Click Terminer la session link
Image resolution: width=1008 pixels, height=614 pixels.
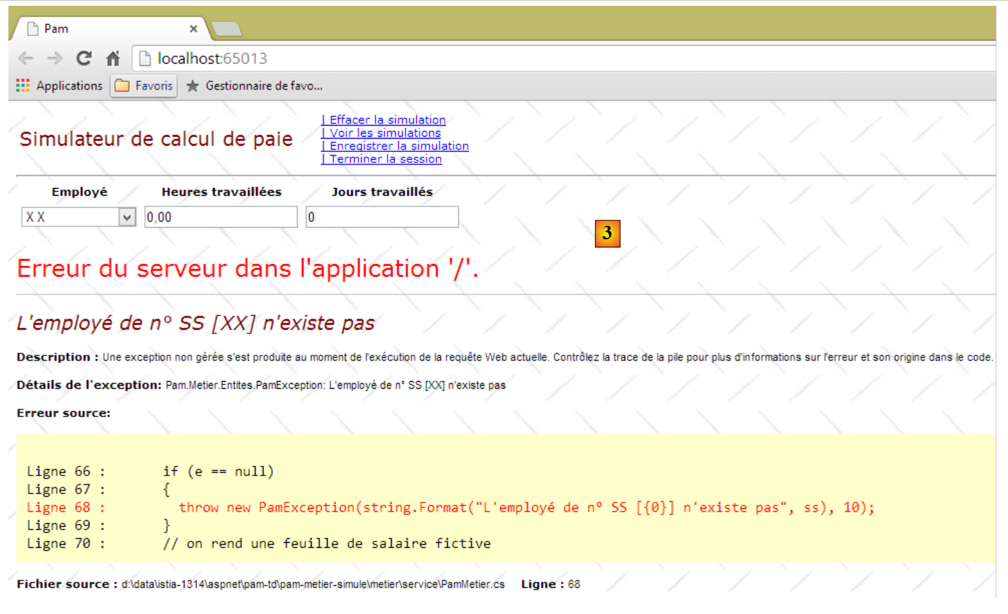pos(385,159)
